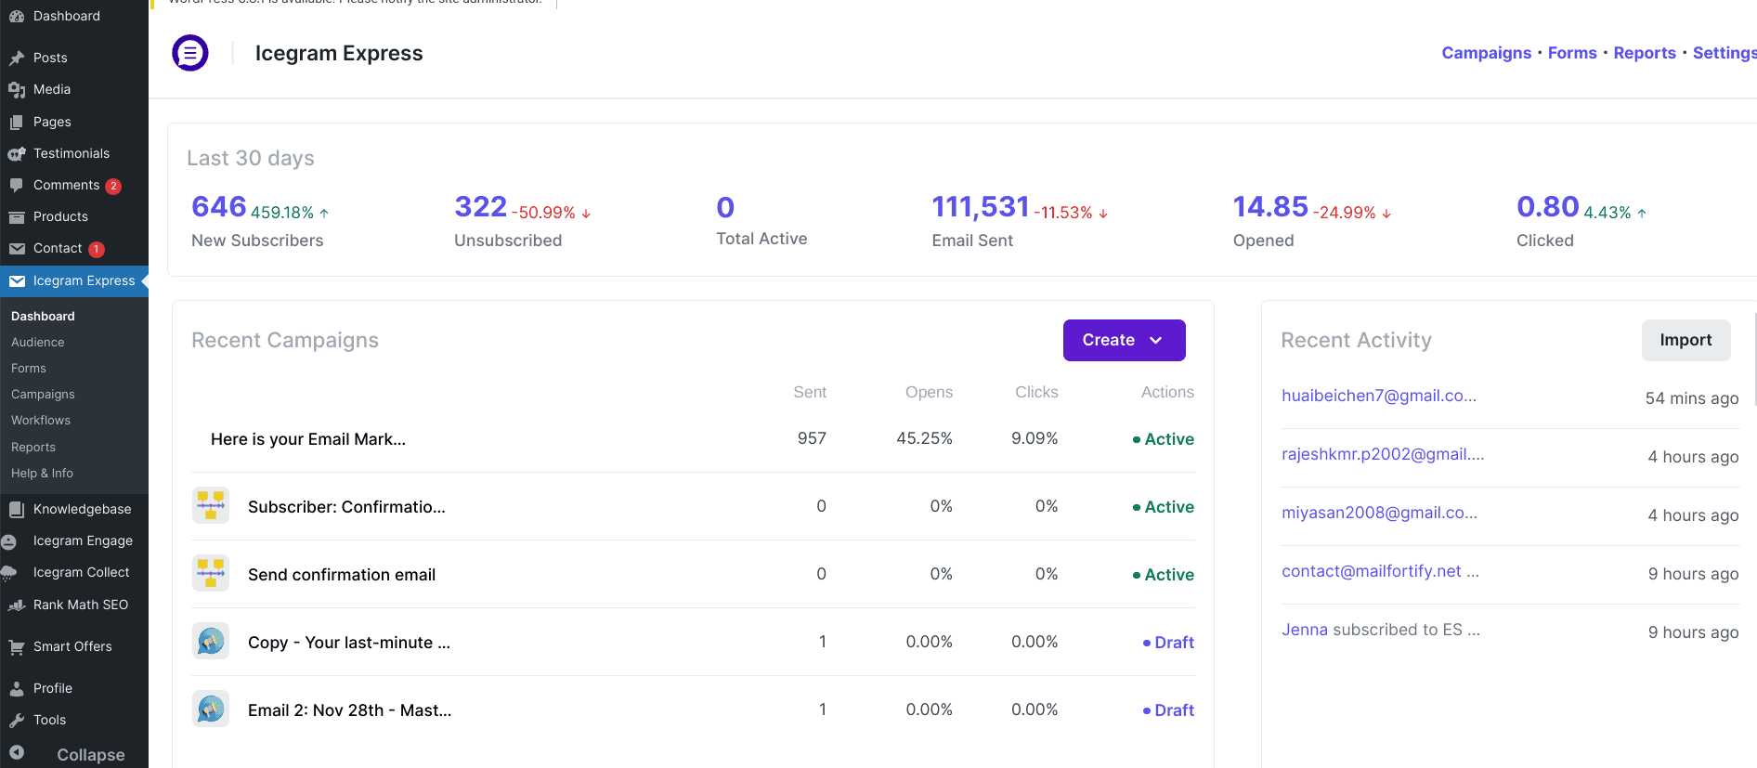1757x768 pixels.
Task: Click Active status of 'Here is your Email Mark...'
Action: pos(1163,439)
